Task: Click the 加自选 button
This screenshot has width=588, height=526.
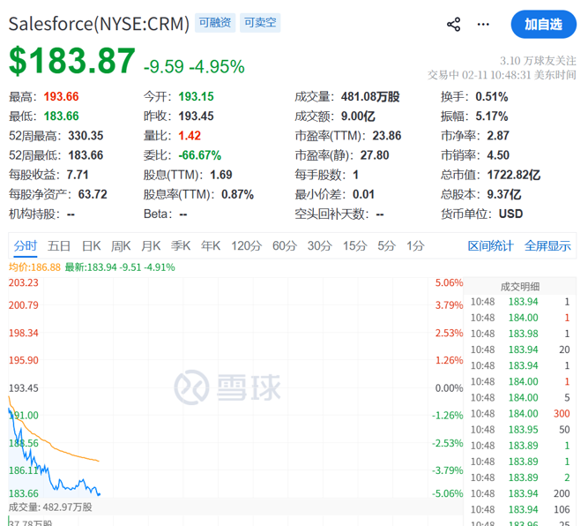Action: tap(542, 24)
